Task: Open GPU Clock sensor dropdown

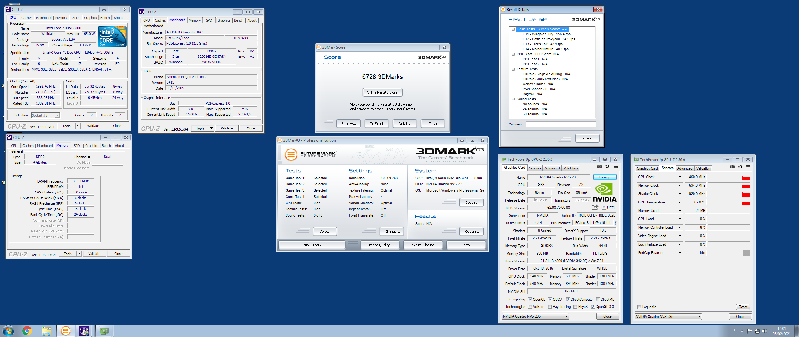Action: (679, 177)
